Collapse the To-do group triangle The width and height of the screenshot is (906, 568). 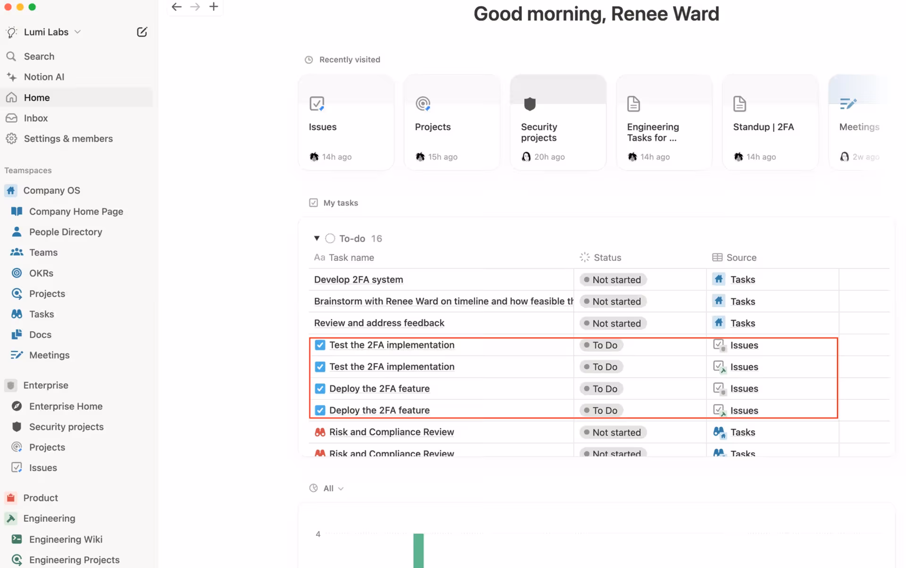point(317,238)
